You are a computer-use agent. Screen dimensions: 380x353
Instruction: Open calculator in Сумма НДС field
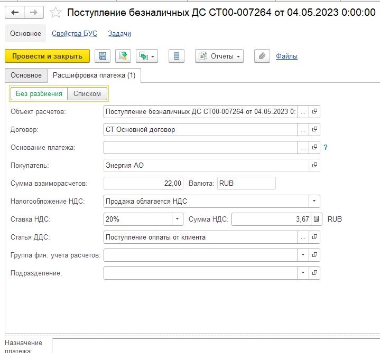tap(316, 219)
